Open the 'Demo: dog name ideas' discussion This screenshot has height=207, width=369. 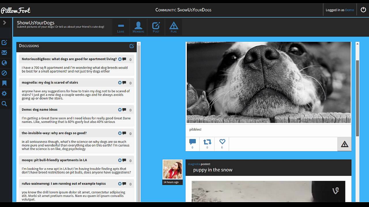pos(40,110)
